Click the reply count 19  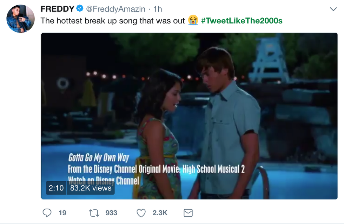pos(62,213)
